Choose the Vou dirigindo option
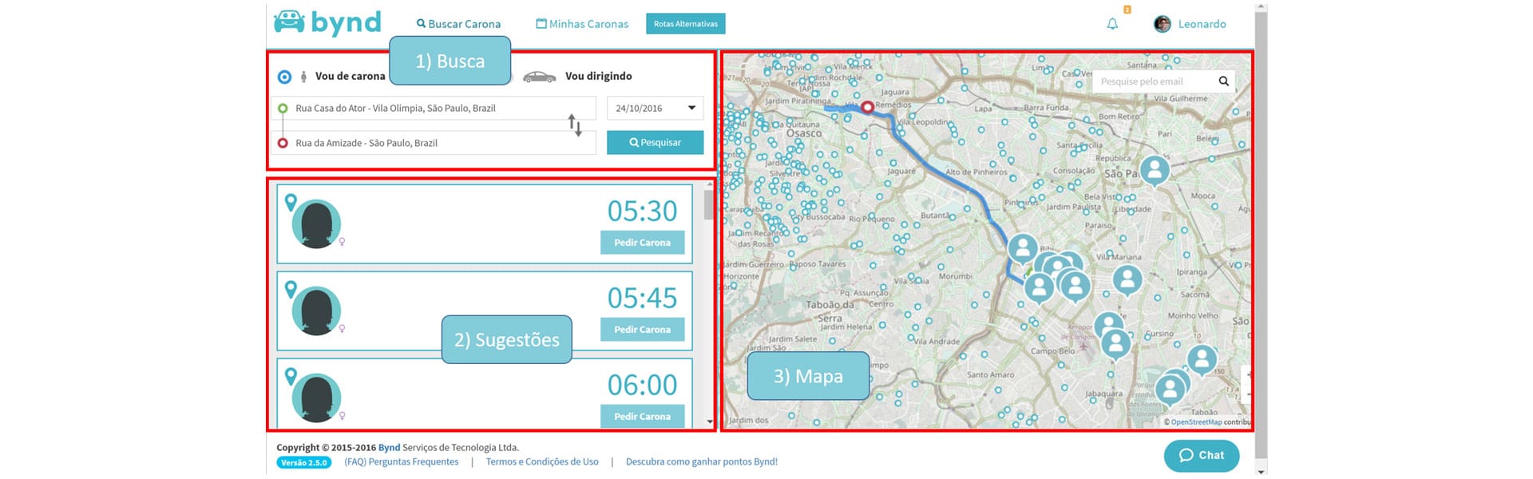1533x479 pixels. pyautogui.click(x=598, y=77)
